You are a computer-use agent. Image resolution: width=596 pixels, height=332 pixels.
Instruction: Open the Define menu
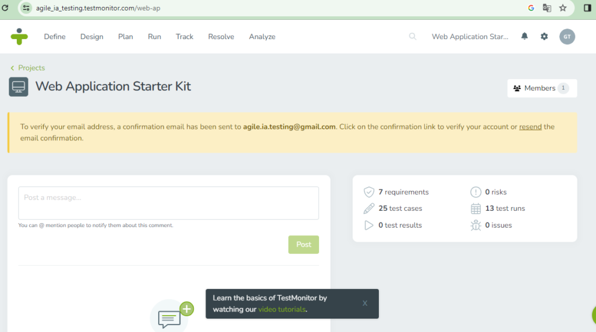point(55,37)
